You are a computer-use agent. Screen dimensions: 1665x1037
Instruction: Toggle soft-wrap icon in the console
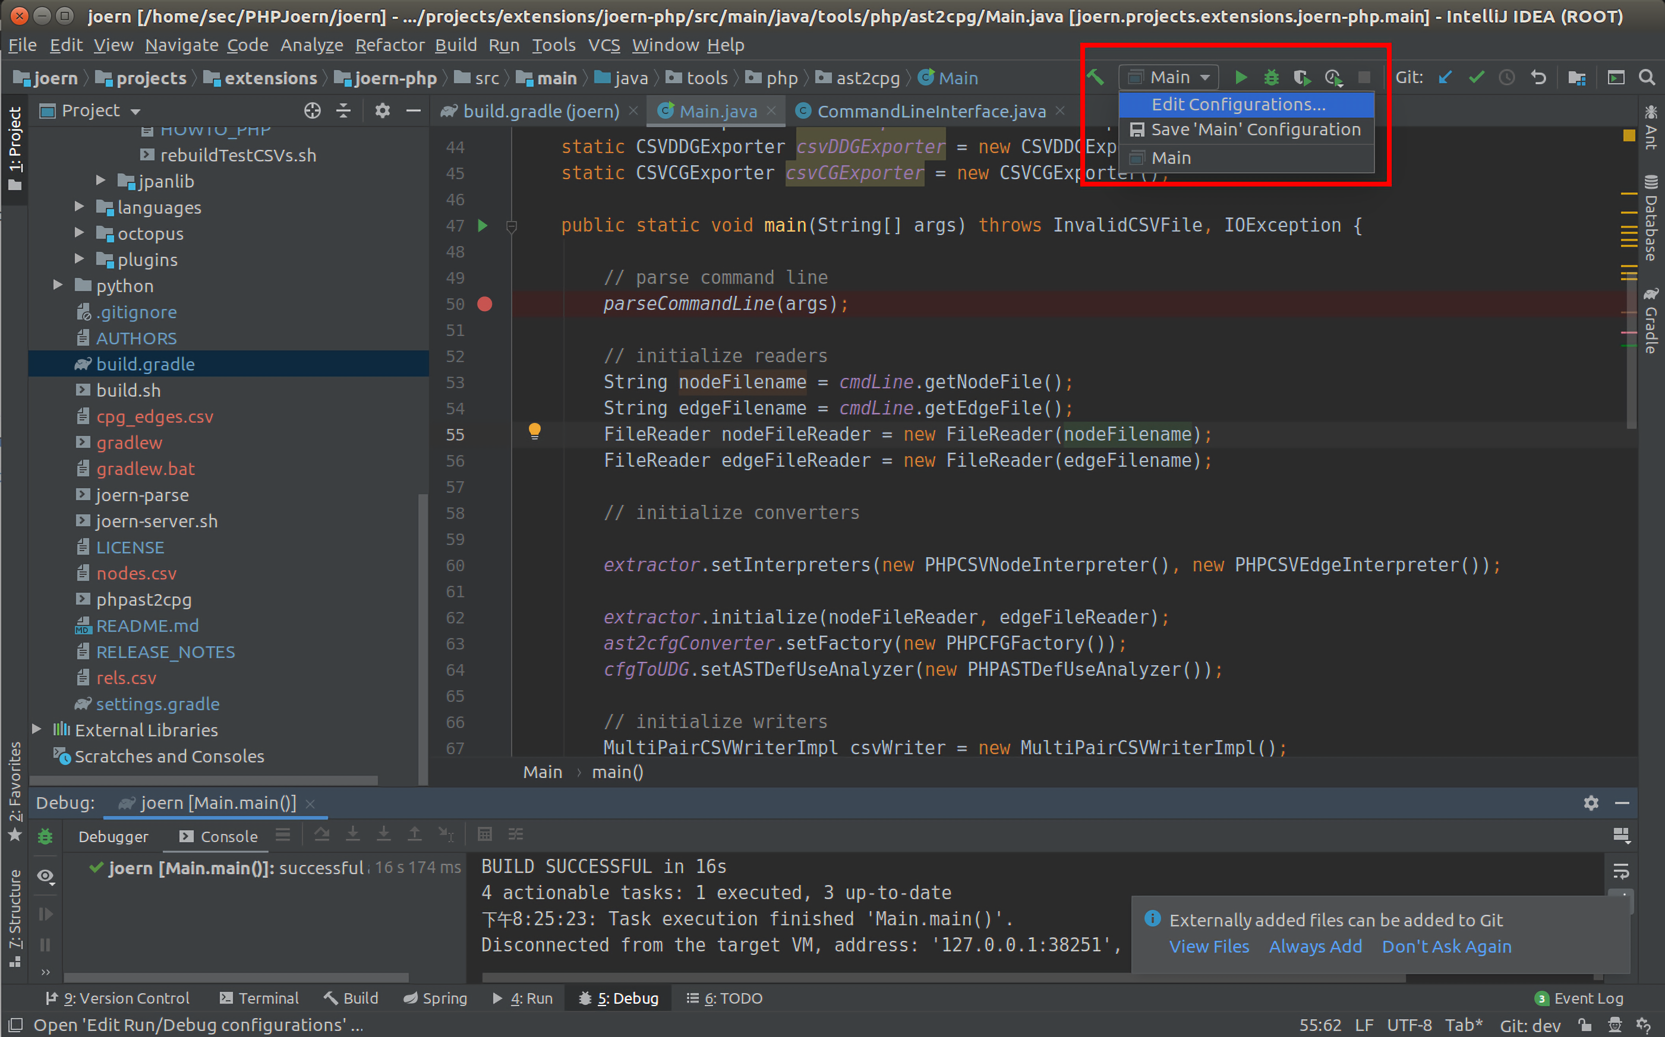[1620, 871]
